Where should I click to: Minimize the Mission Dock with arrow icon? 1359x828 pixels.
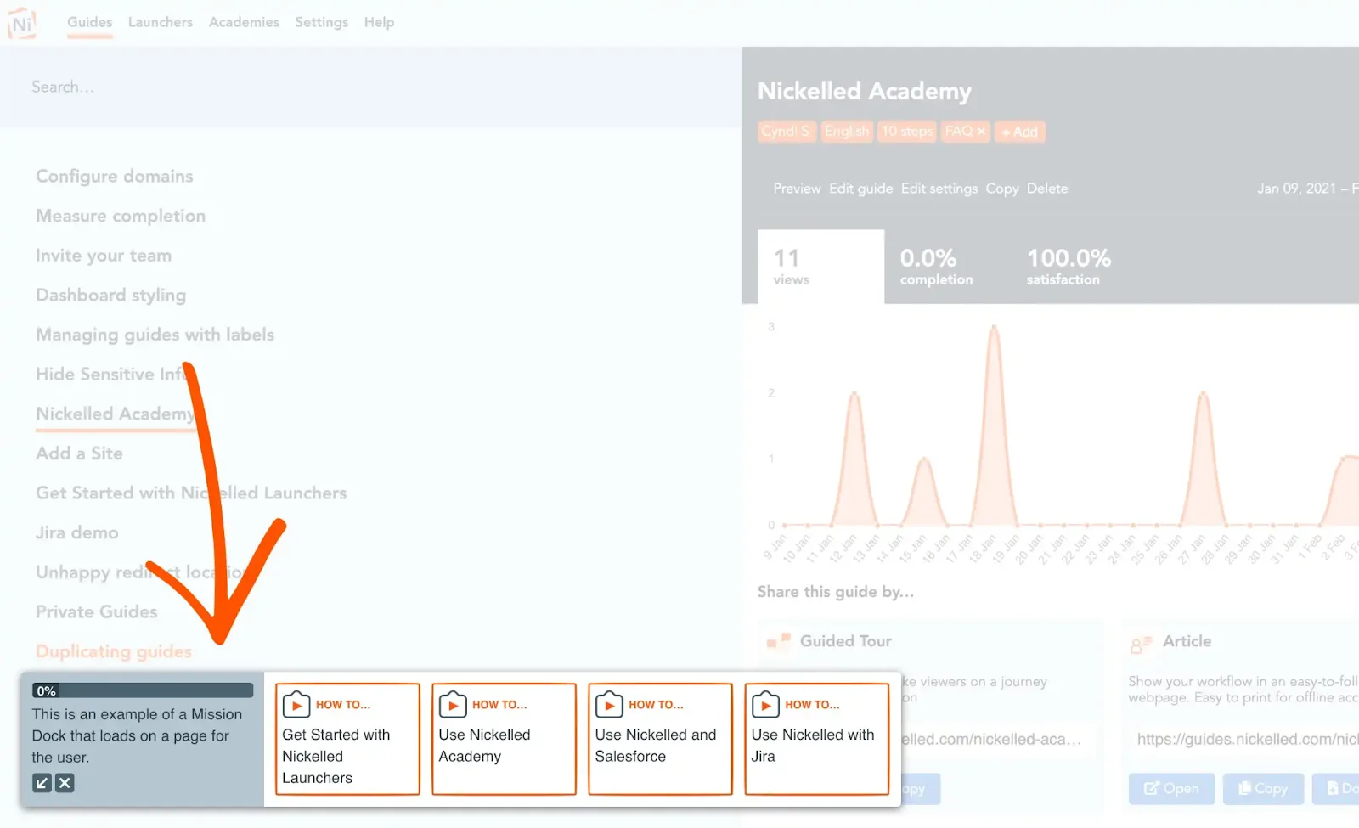click(42, 783)
